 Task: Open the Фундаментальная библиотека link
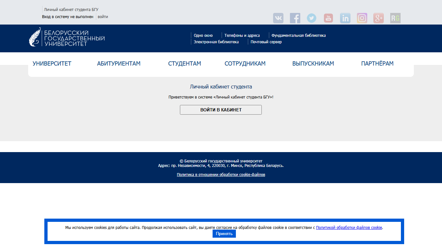pos(299,36)
